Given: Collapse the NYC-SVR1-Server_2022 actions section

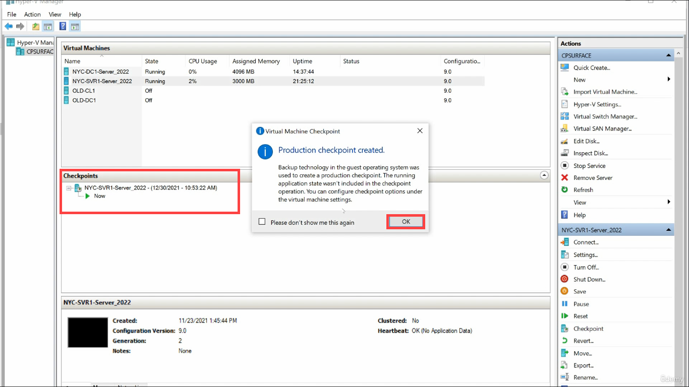Looking at the screenshot, I should click(669, 230).
